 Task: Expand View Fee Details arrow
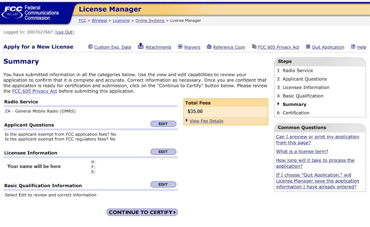[187, 121]
